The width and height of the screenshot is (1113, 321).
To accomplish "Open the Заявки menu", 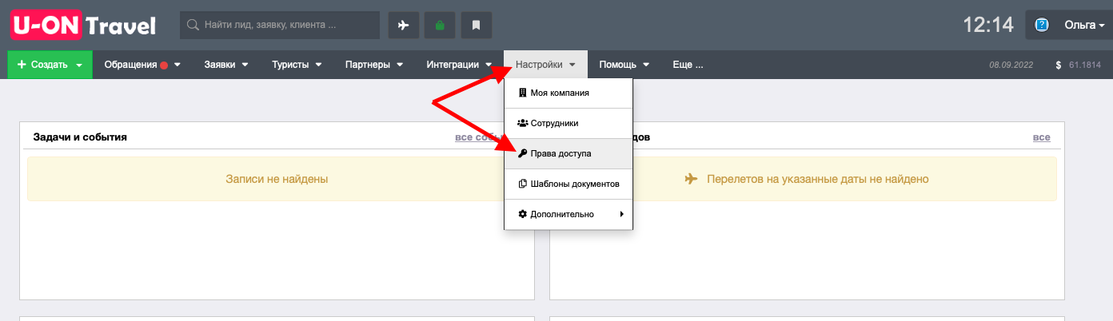I will 226,65.
